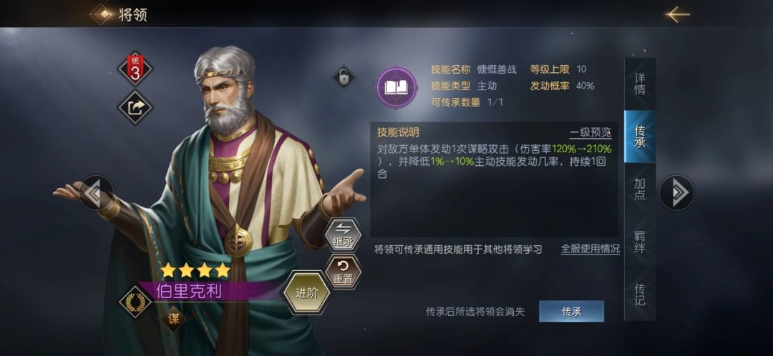Click the golden back arrow icon

[x=677, y=15]
